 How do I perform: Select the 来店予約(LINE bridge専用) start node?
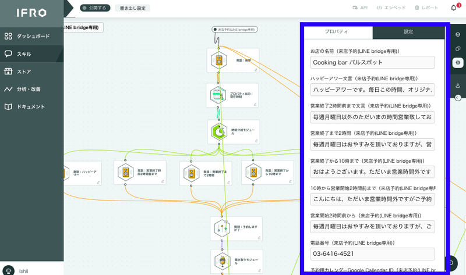235,30
